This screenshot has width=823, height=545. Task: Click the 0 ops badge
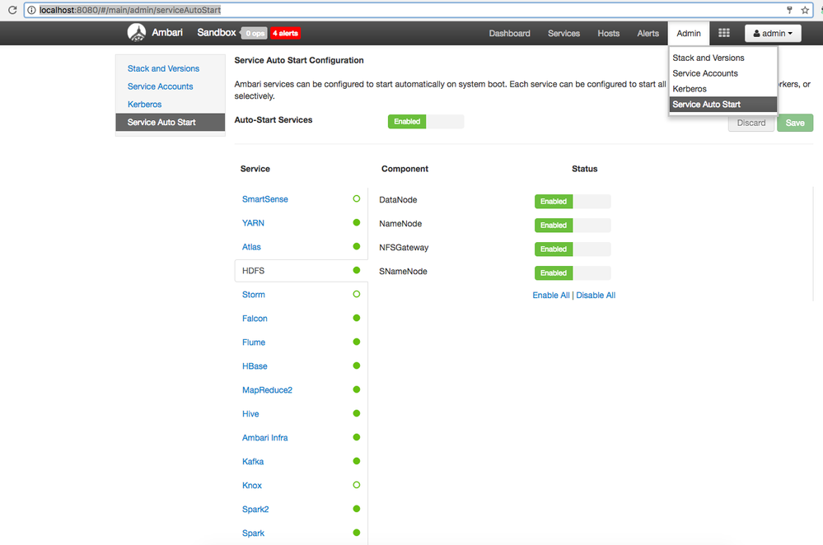point(255,33)
